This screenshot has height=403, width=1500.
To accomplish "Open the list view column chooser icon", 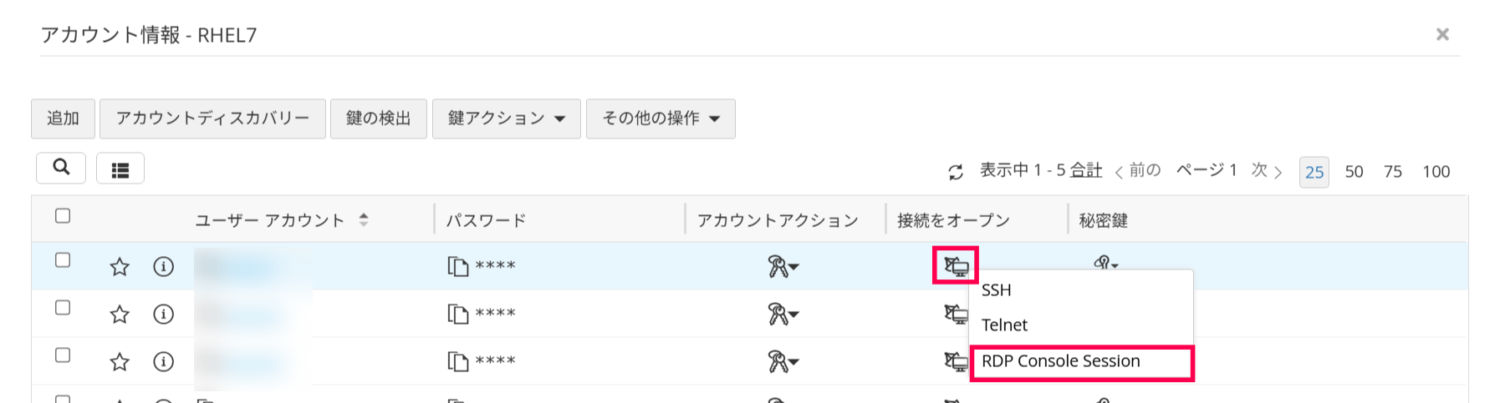I will 120,169.
